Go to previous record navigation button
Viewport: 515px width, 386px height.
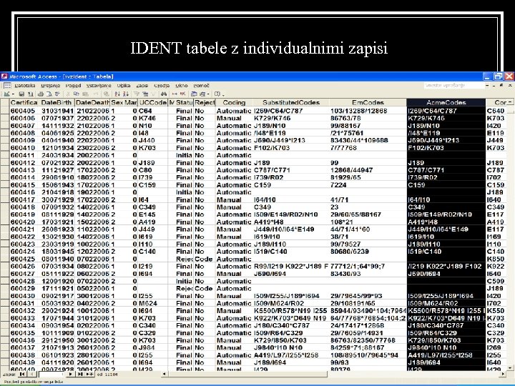coord(31,374)
